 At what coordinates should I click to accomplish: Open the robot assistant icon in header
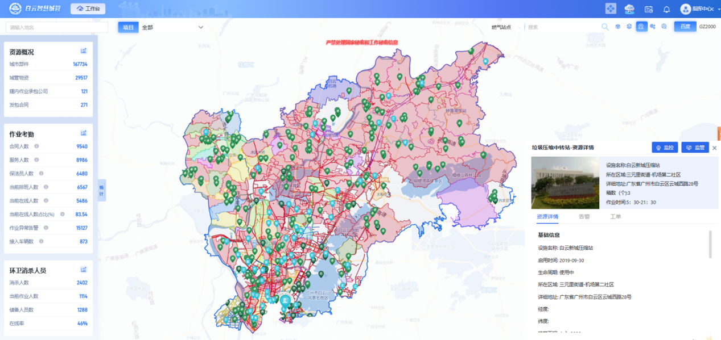click(629, 9)
